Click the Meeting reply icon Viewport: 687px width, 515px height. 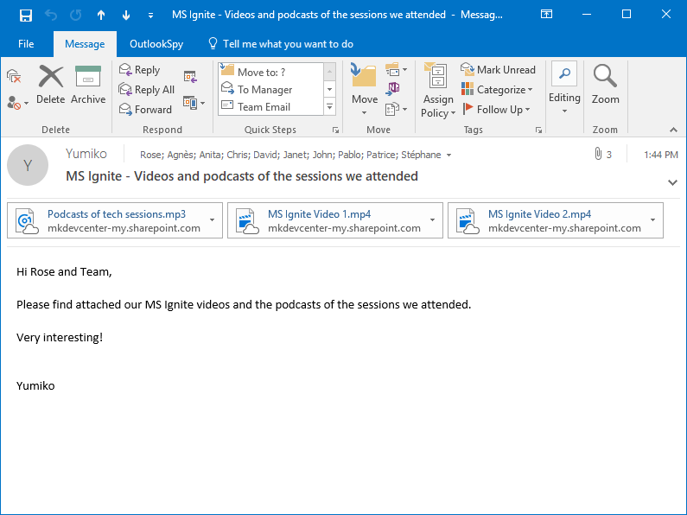click(191, 77)
